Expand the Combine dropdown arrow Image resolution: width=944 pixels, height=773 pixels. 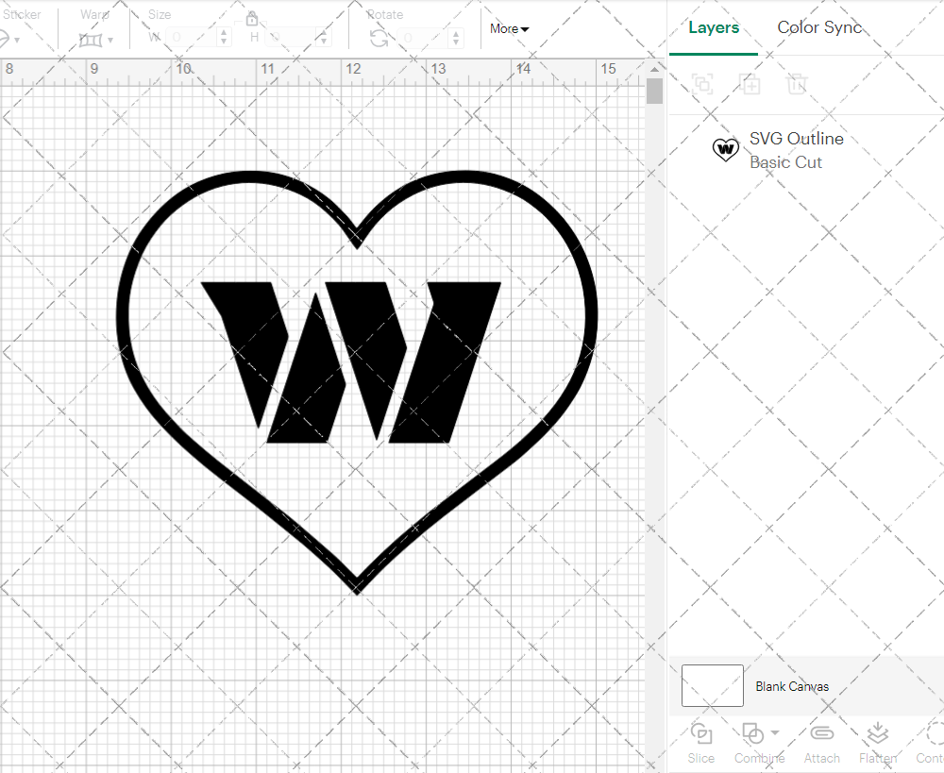click(x=775, y=732)
